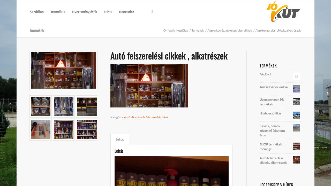The height and width of the screenshot is (186, 331).
Task: Click the SHOP termékek thumbnail image
Action: (296, 146)
